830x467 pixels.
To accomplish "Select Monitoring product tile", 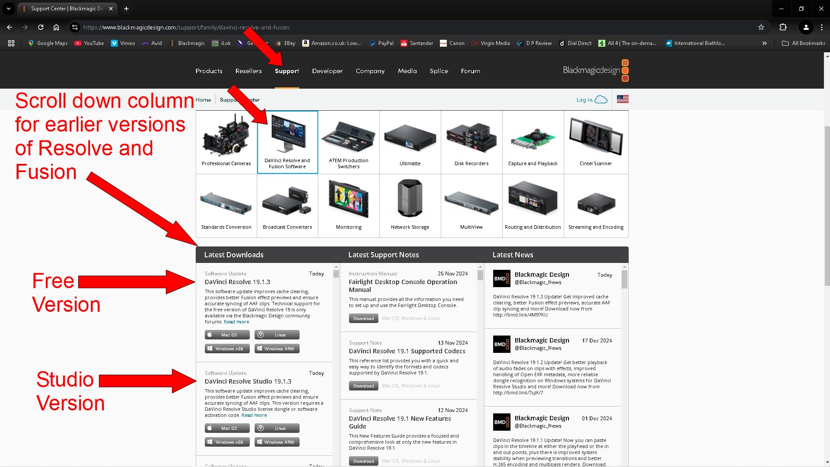I will coord(349,206).
